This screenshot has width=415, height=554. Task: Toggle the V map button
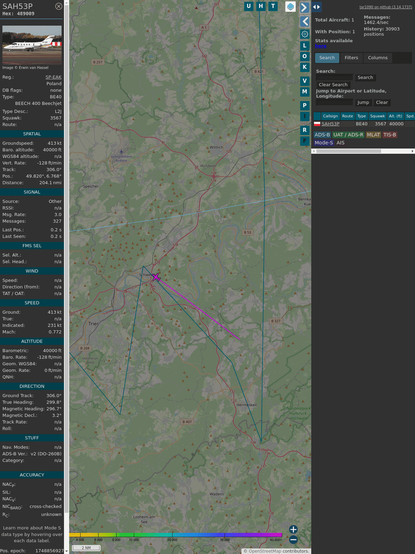click(x=305, y=81)
